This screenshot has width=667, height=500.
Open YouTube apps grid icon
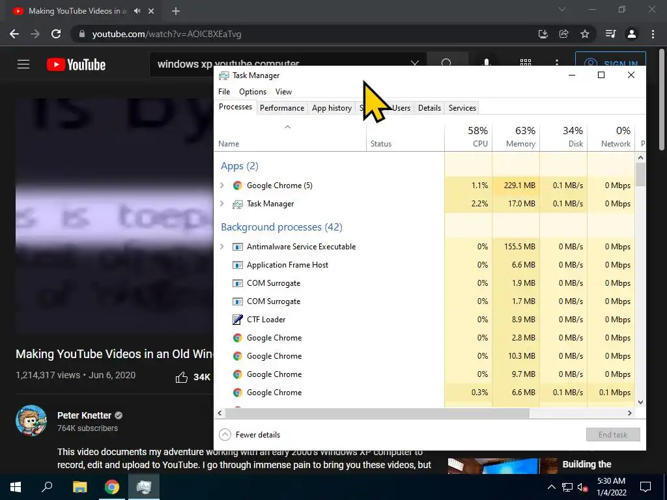tap(526, 62)
